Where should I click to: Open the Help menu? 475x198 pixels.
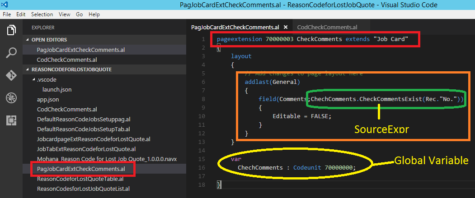click(94, 14)
